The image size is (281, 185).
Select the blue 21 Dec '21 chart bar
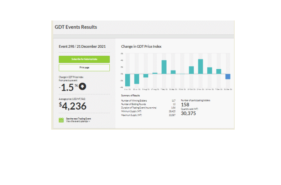[x=228, y=77]
